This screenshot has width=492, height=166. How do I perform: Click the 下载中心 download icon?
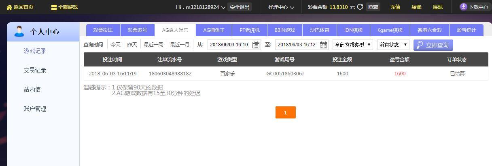click(464, 7)
